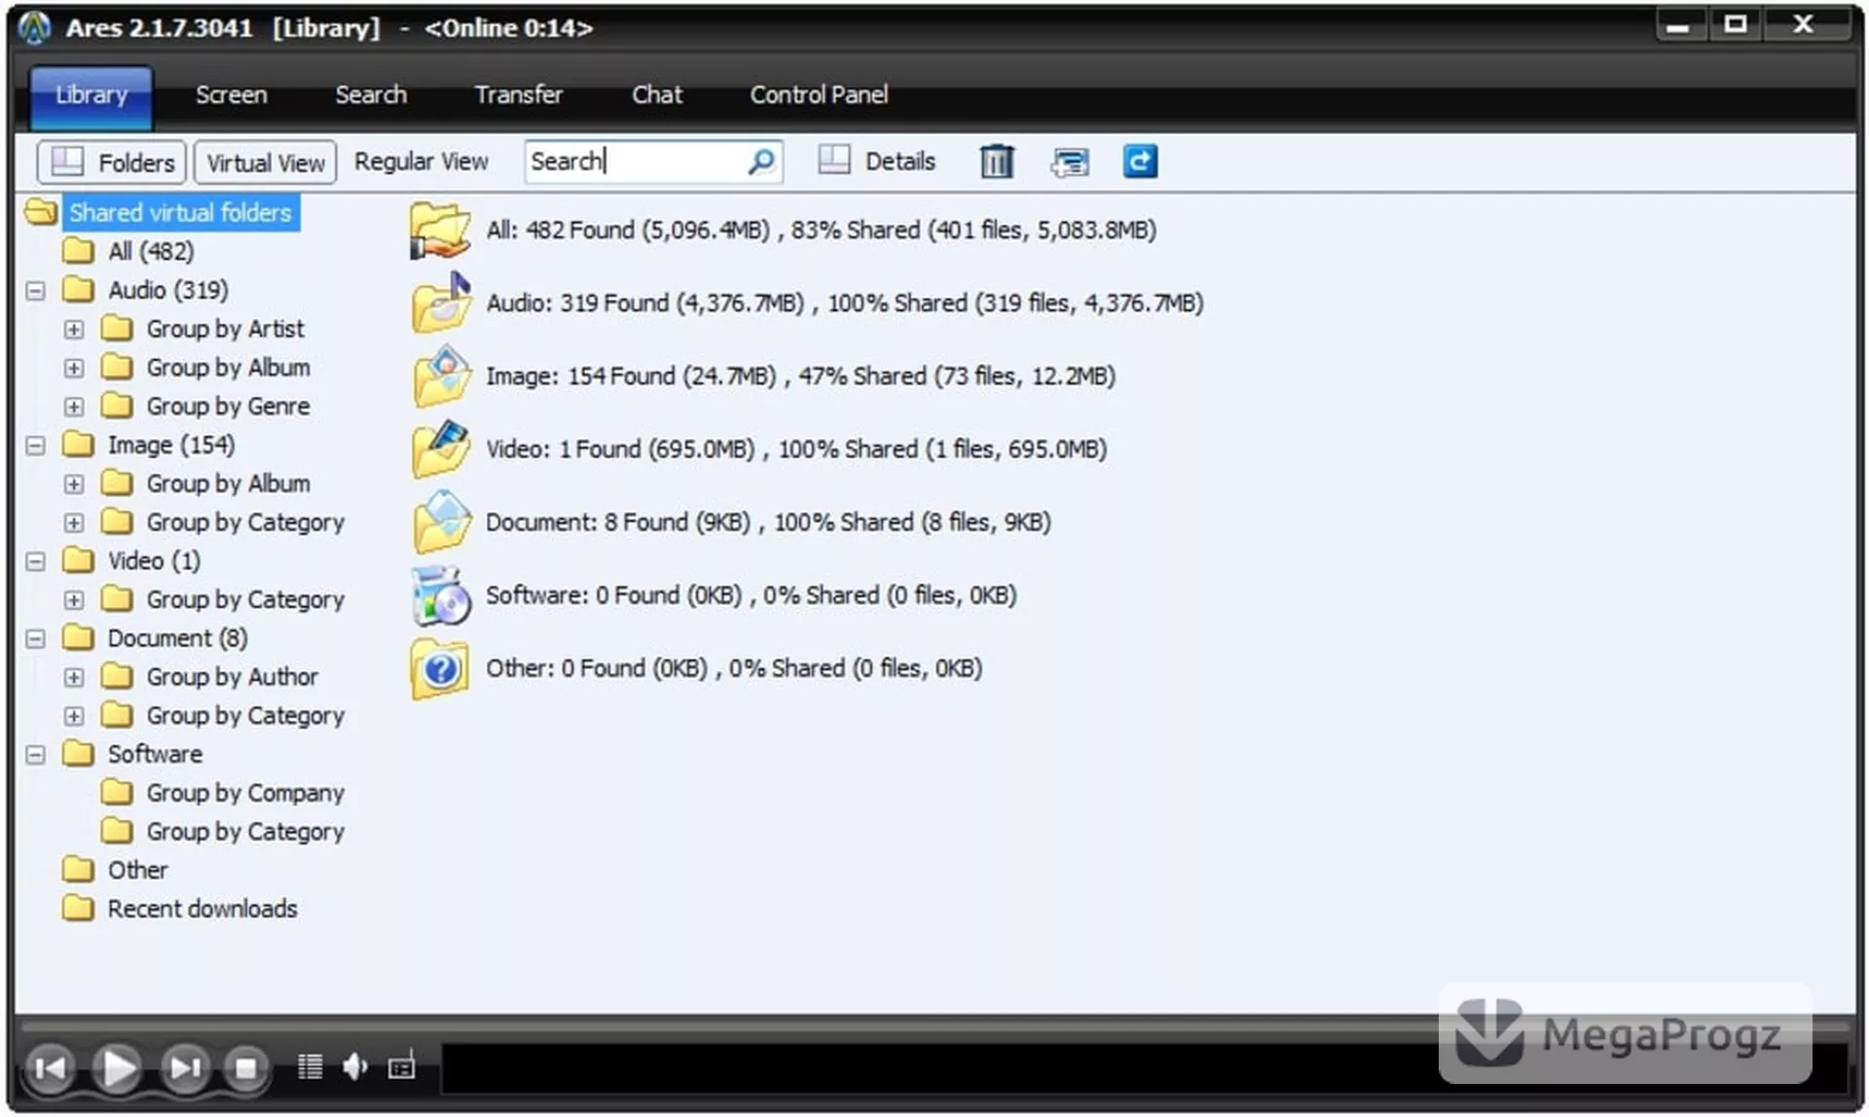Collapse the Video (1) tree node
The width and height of the screenshot is (1869, 1117).
tap(35, 561)
